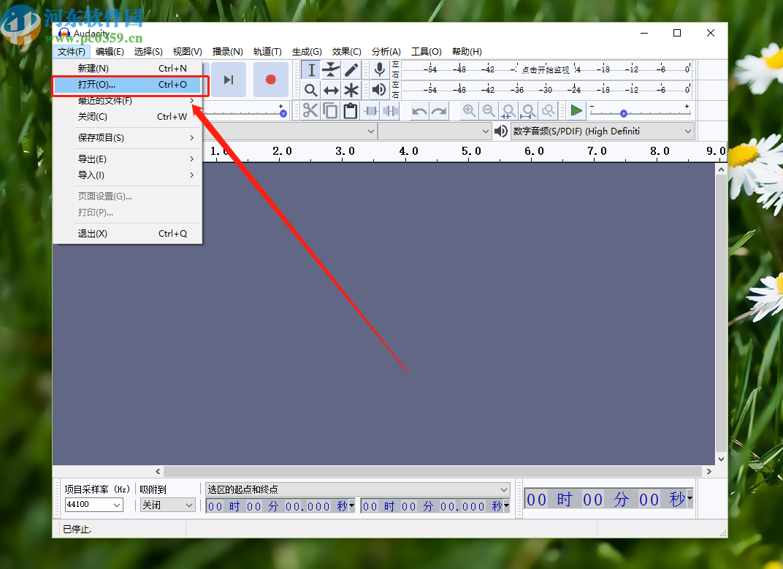Open the 选择(S) menu
783x569 pixels.
coord(148,51)
